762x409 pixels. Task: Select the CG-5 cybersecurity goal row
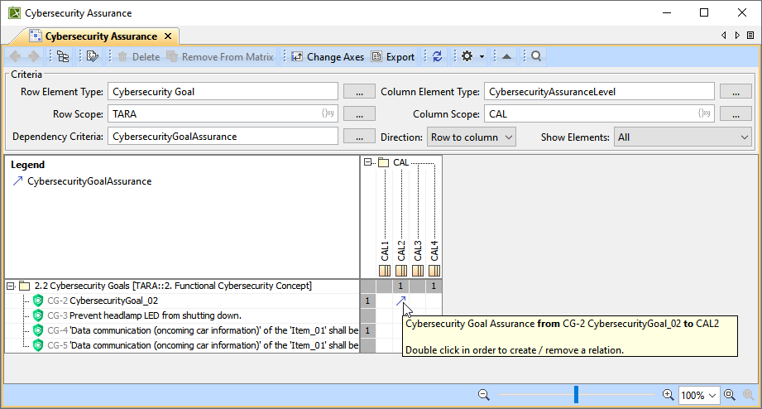199,345
